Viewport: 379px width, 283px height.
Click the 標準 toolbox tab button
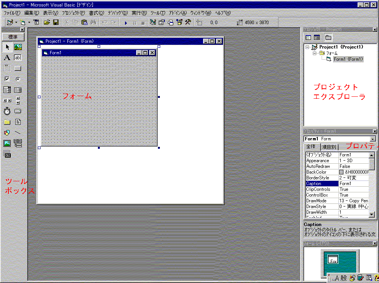(13, 37)
